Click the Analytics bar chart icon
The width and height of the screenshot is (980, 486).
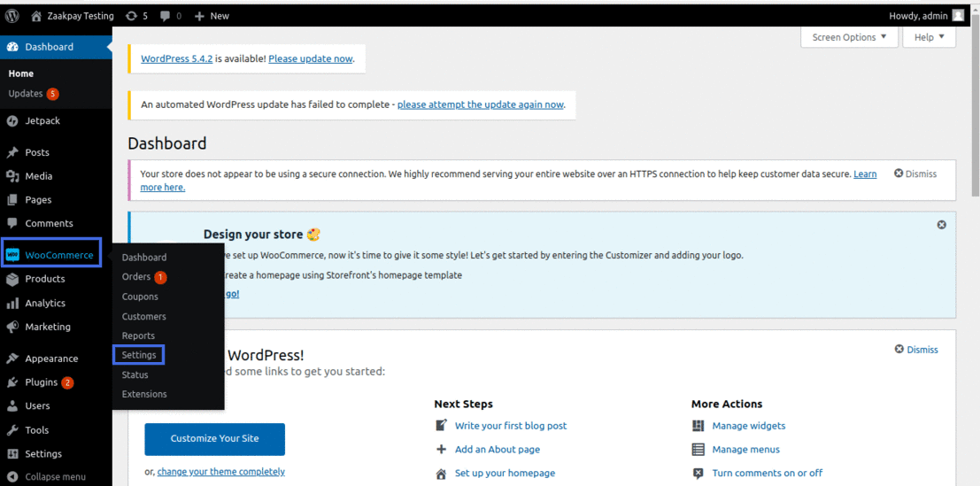12,303
